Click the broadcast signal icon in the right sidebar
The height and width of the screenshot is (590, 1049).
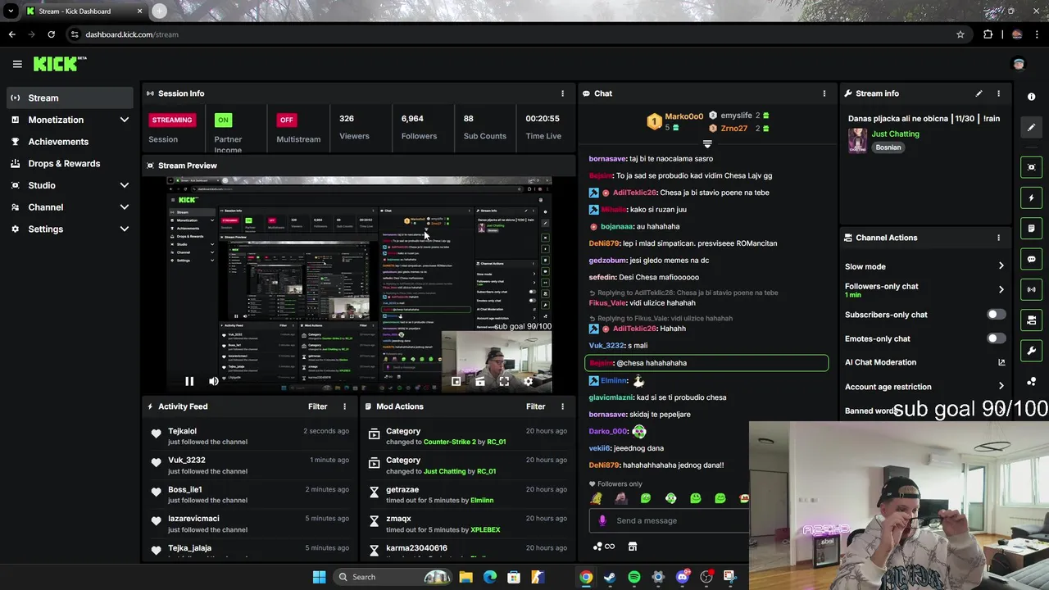[1031, 289]
